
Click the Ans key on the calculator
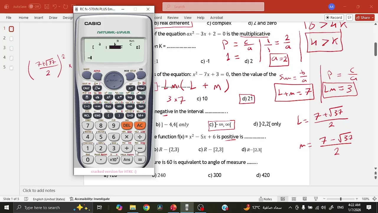coord(127,160)
